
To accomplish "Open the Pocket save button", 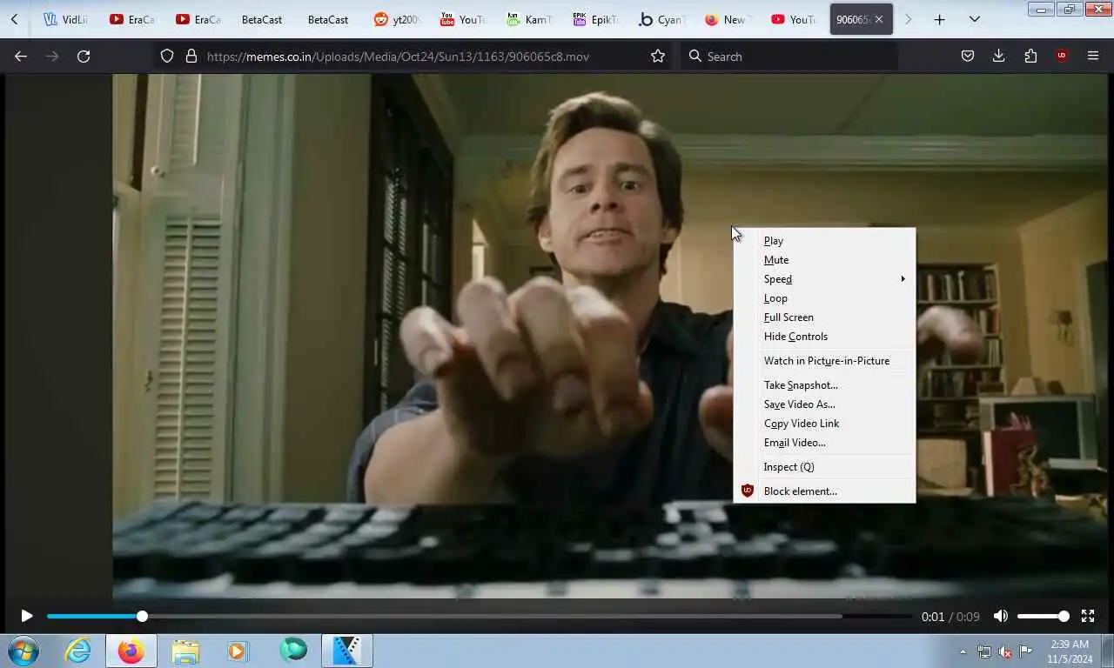I will [x=968, y=56].
